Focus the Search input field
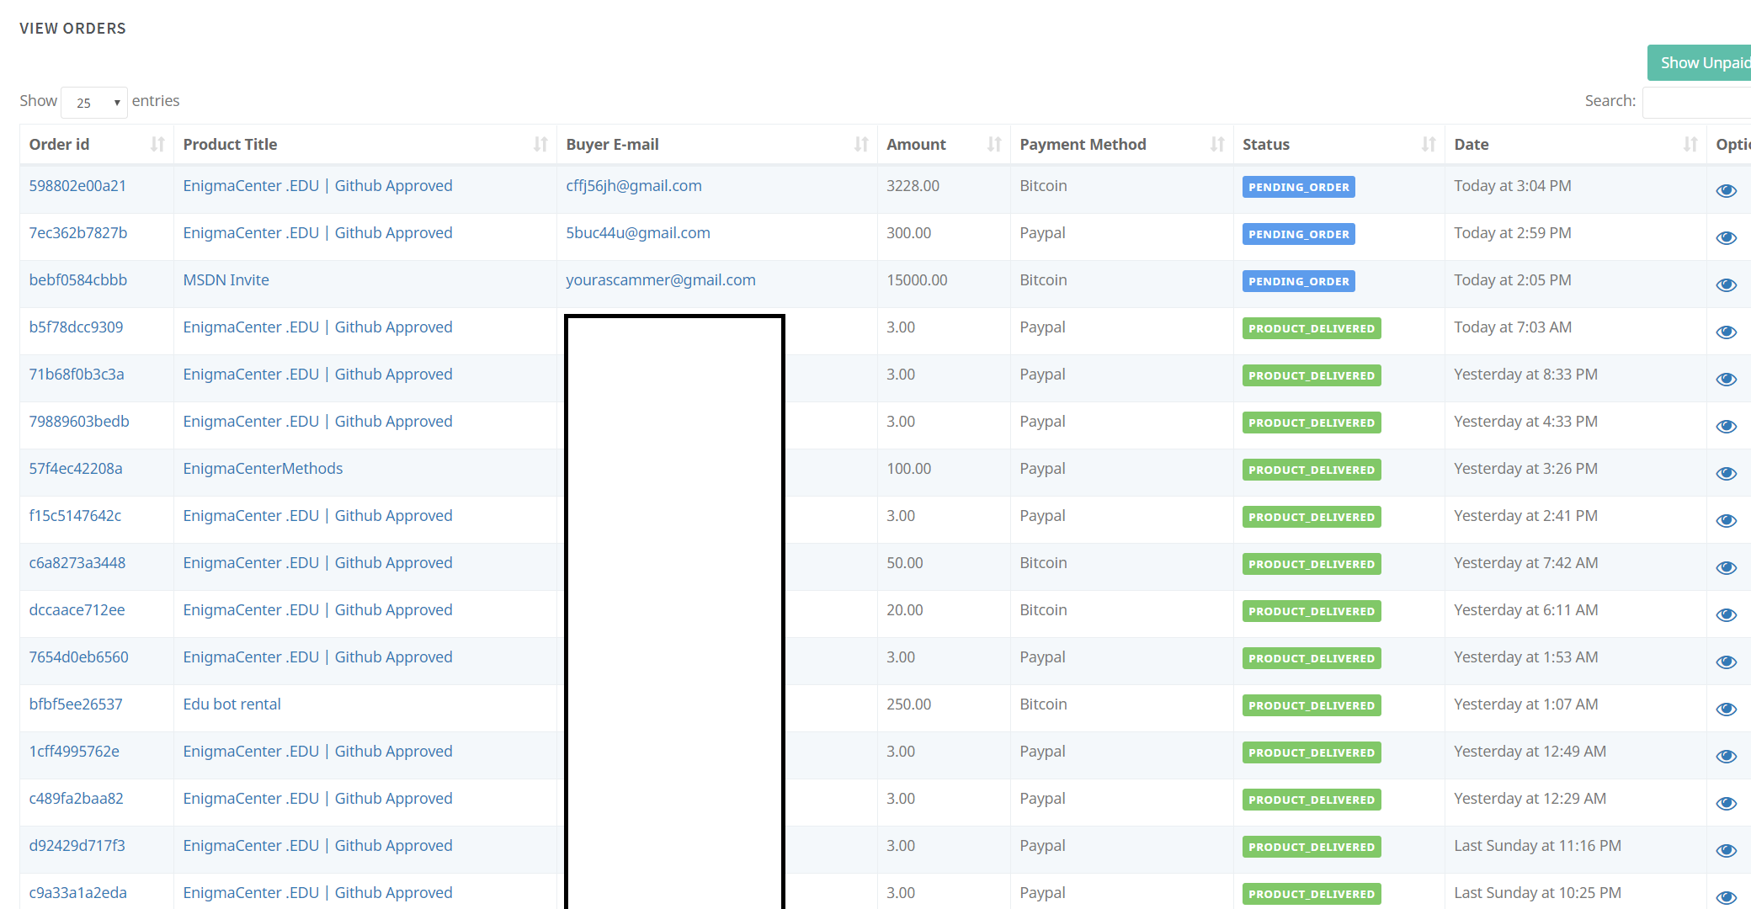The height and width of the screenshot is (909, 1751). tap(1697, 102)
